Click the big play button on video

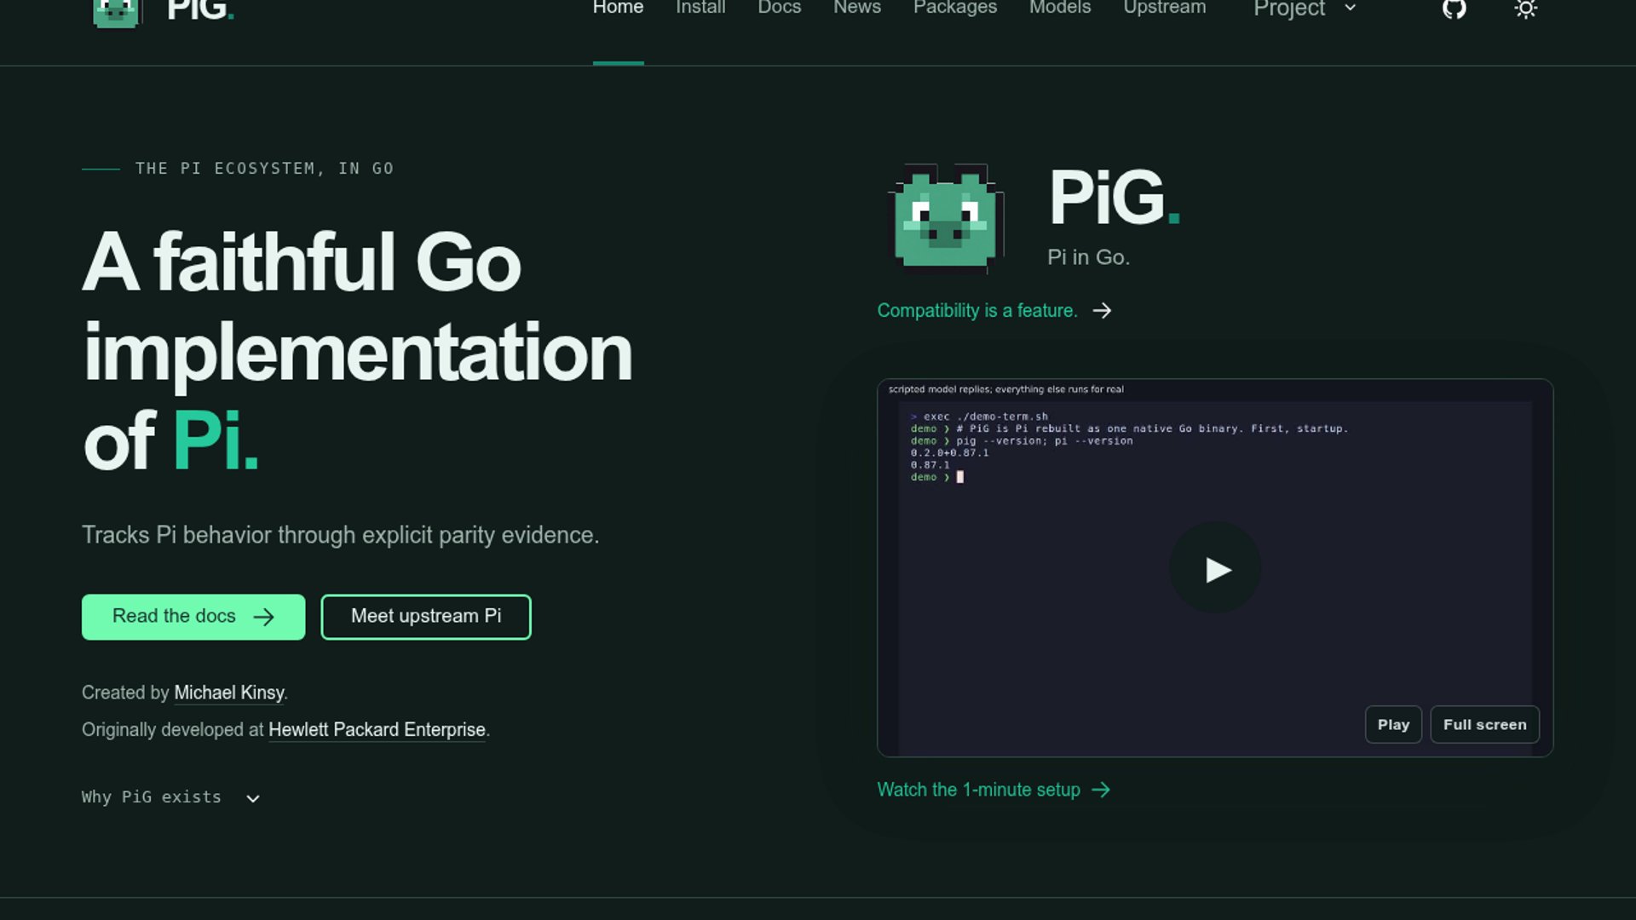pyautogui.click(x=1215, y=567)
